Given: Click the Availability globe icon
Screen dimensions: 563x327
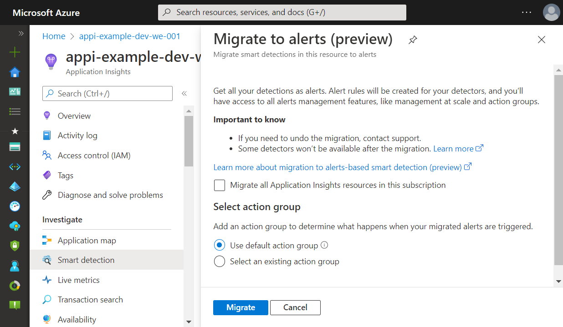Looking at the screenshot, I should click(46, 319).
